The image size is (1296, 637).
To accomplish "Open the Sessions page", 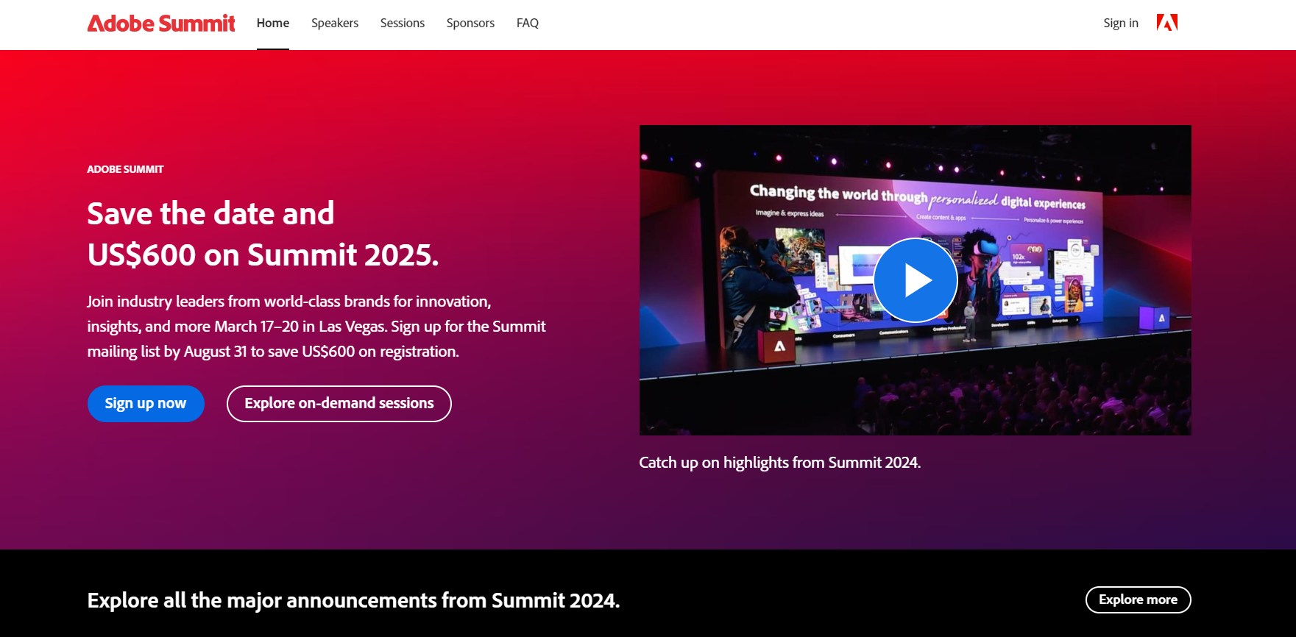I will click(x=403, y=24).
